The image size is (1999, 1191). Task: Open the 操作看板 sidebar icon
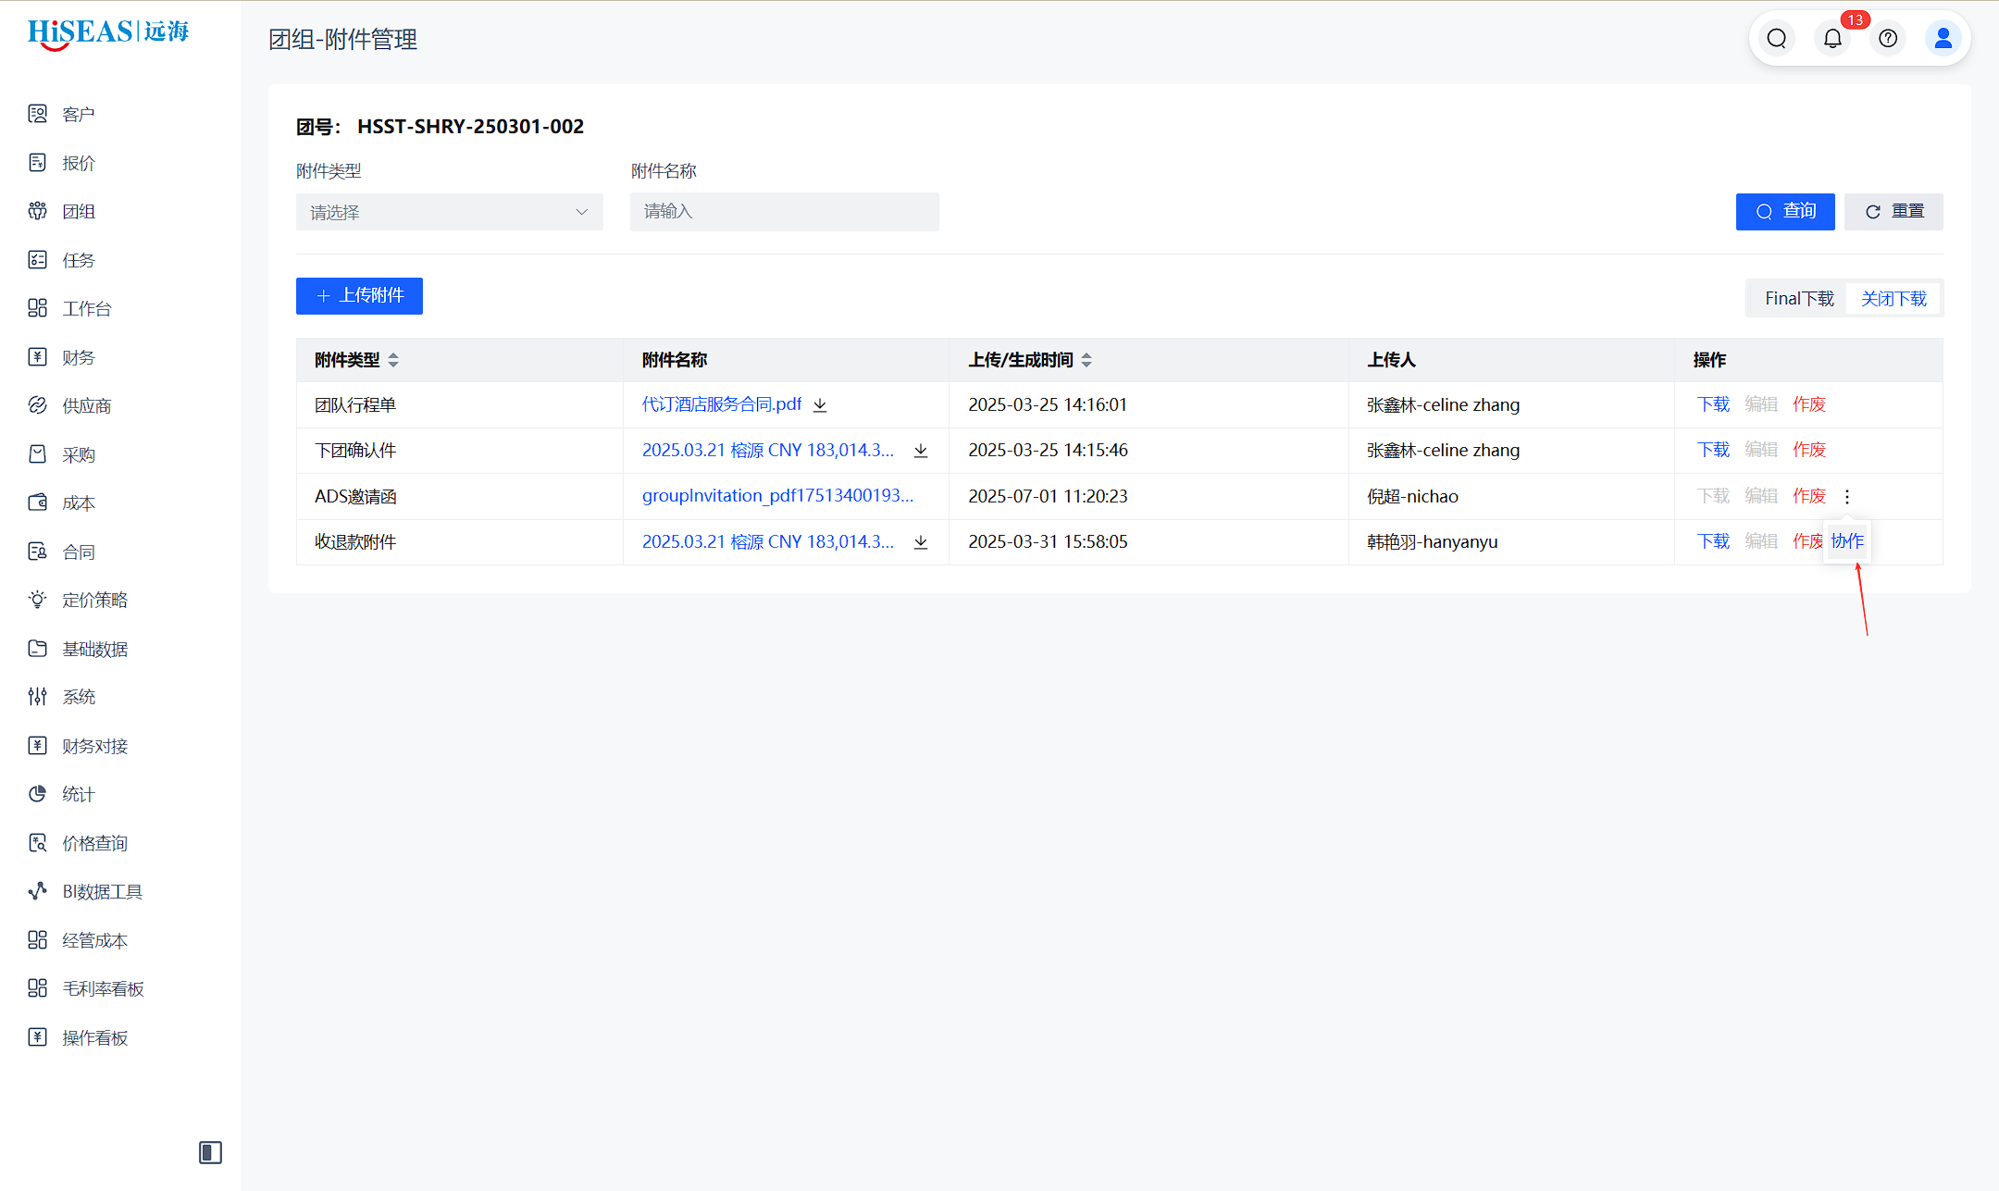(37, 1037)
